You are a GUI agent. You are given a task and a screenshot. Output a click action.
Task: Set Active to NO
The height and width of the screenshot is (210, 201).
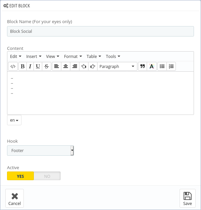point(47,176)
